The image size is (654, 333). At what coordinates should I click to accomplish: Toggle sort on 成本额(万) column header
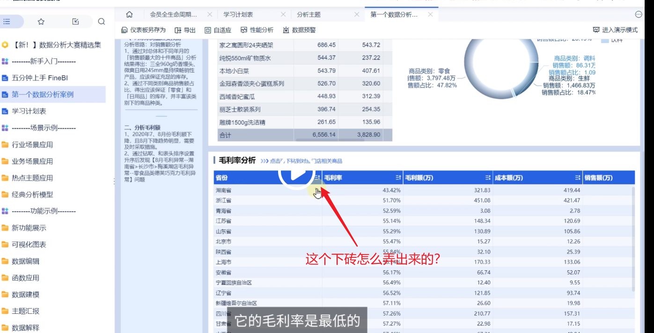pyautogui.click(x=578, y=178)
